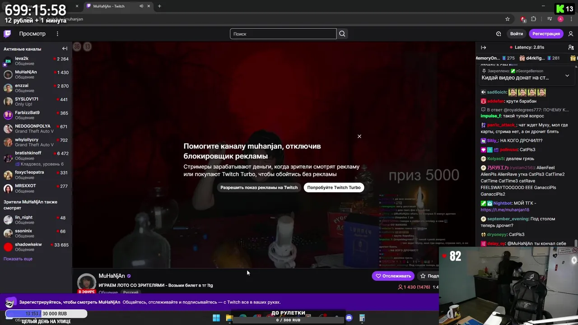Click username Nightbot in chat
Viewport: 578px width, 325px height.
[x=502, y=203]
